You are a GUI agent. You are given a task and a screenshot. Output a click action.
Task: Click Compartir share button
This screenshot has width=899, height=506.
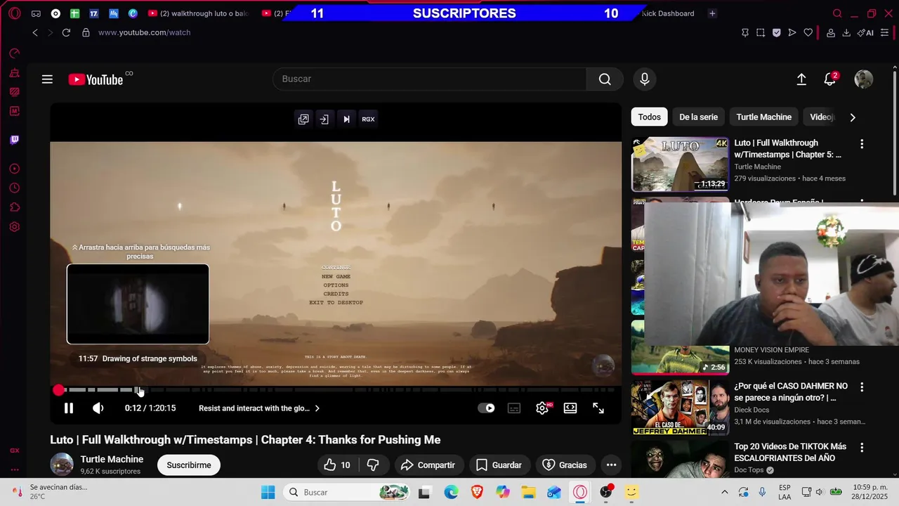pos(428,465)
